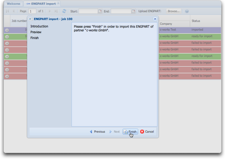
Task: Cancel the ENGPART import wizard
Action: click(147, 132)
